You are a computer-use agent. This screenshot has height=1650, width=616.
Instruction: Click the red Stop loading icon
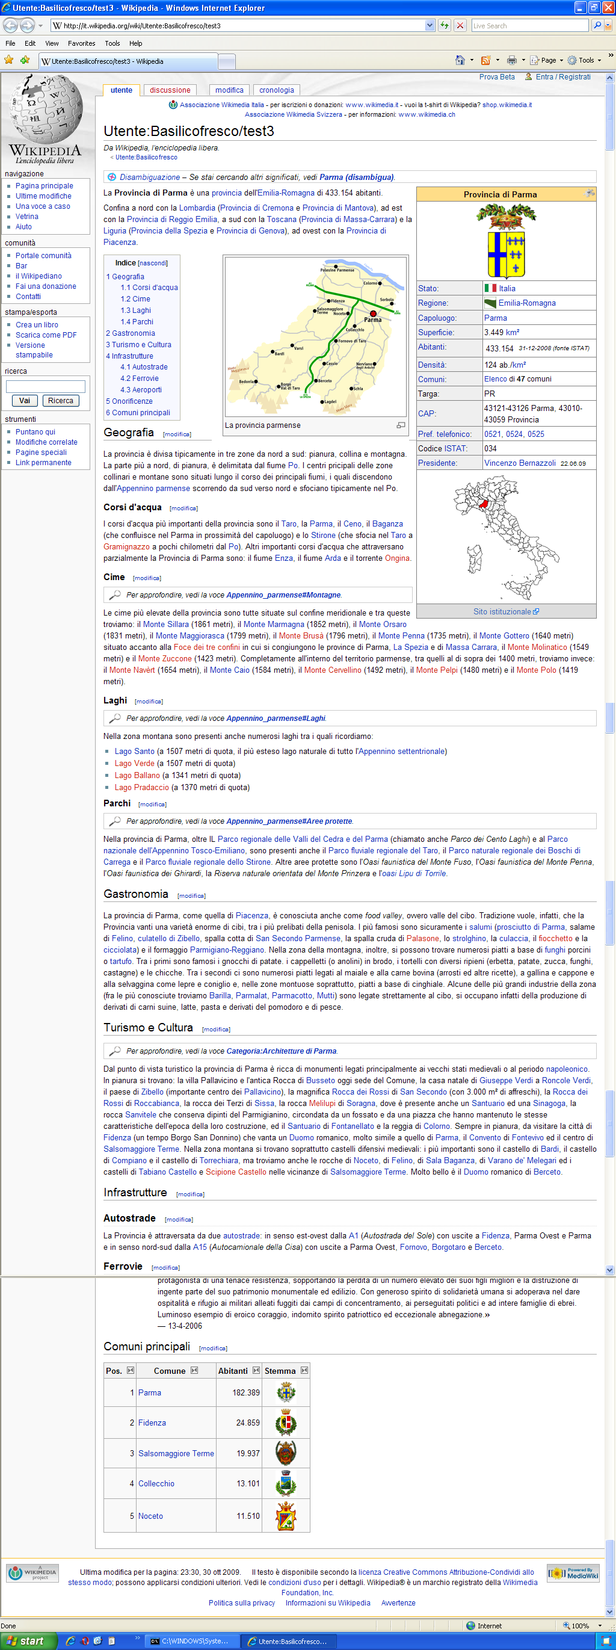click(x=460, y=25)
